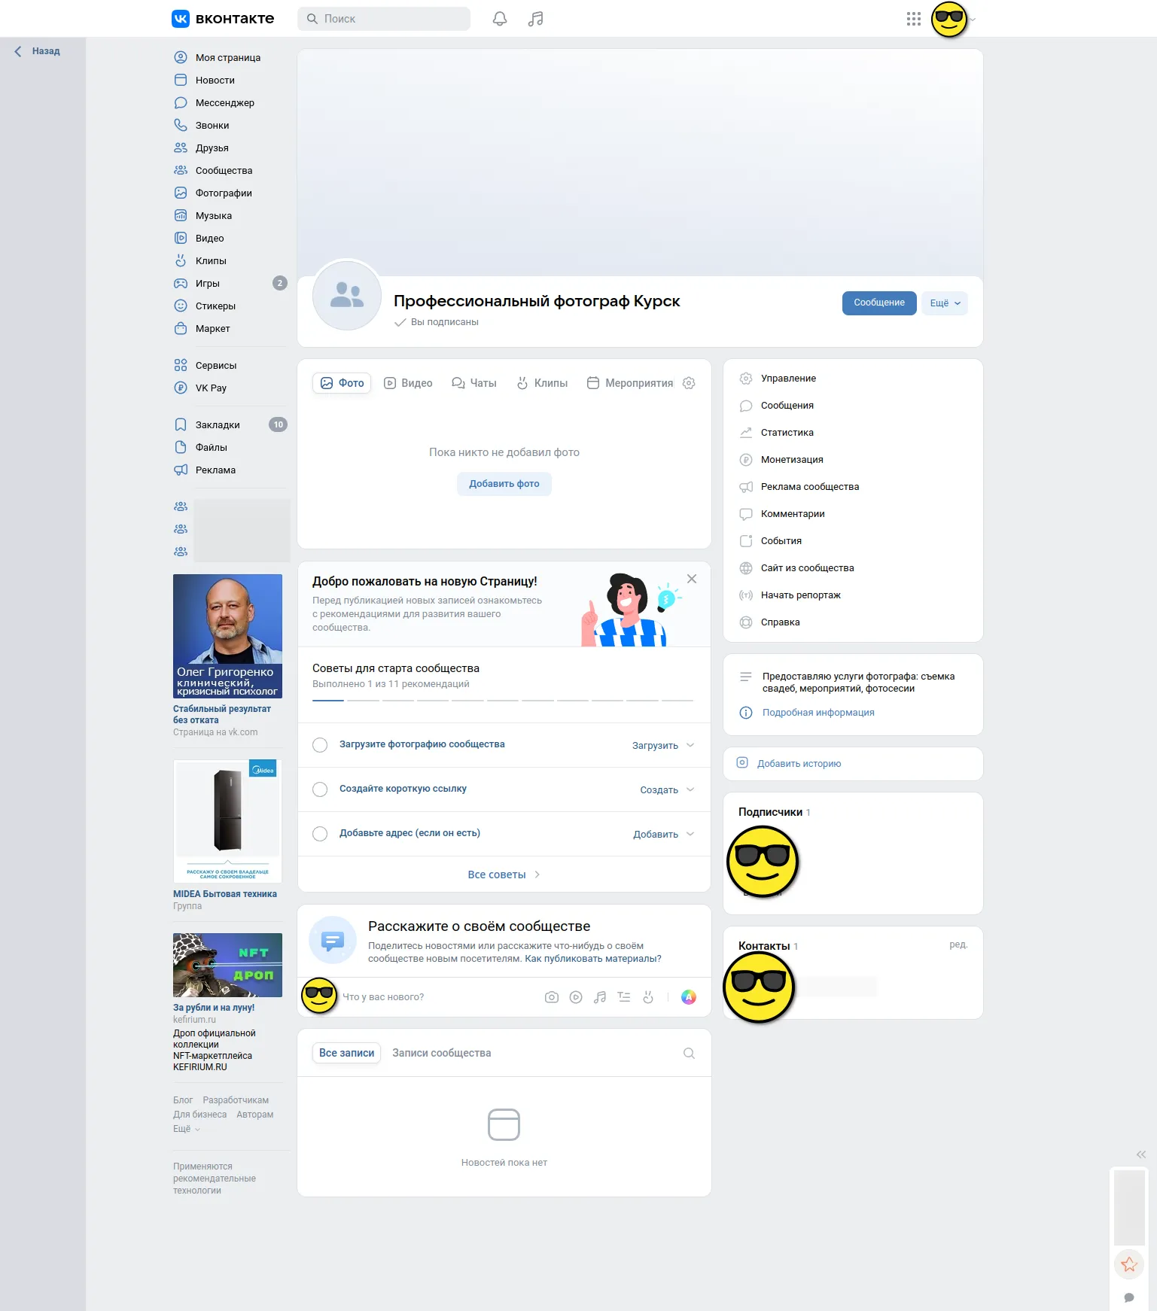Tick circle for Создайте короткую ссылку

click(320, 789)
